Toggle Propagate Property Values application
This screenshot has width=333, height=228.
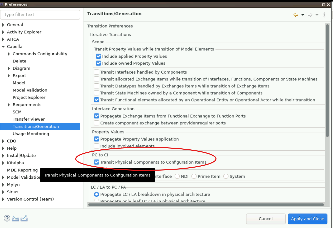[96, 139]
